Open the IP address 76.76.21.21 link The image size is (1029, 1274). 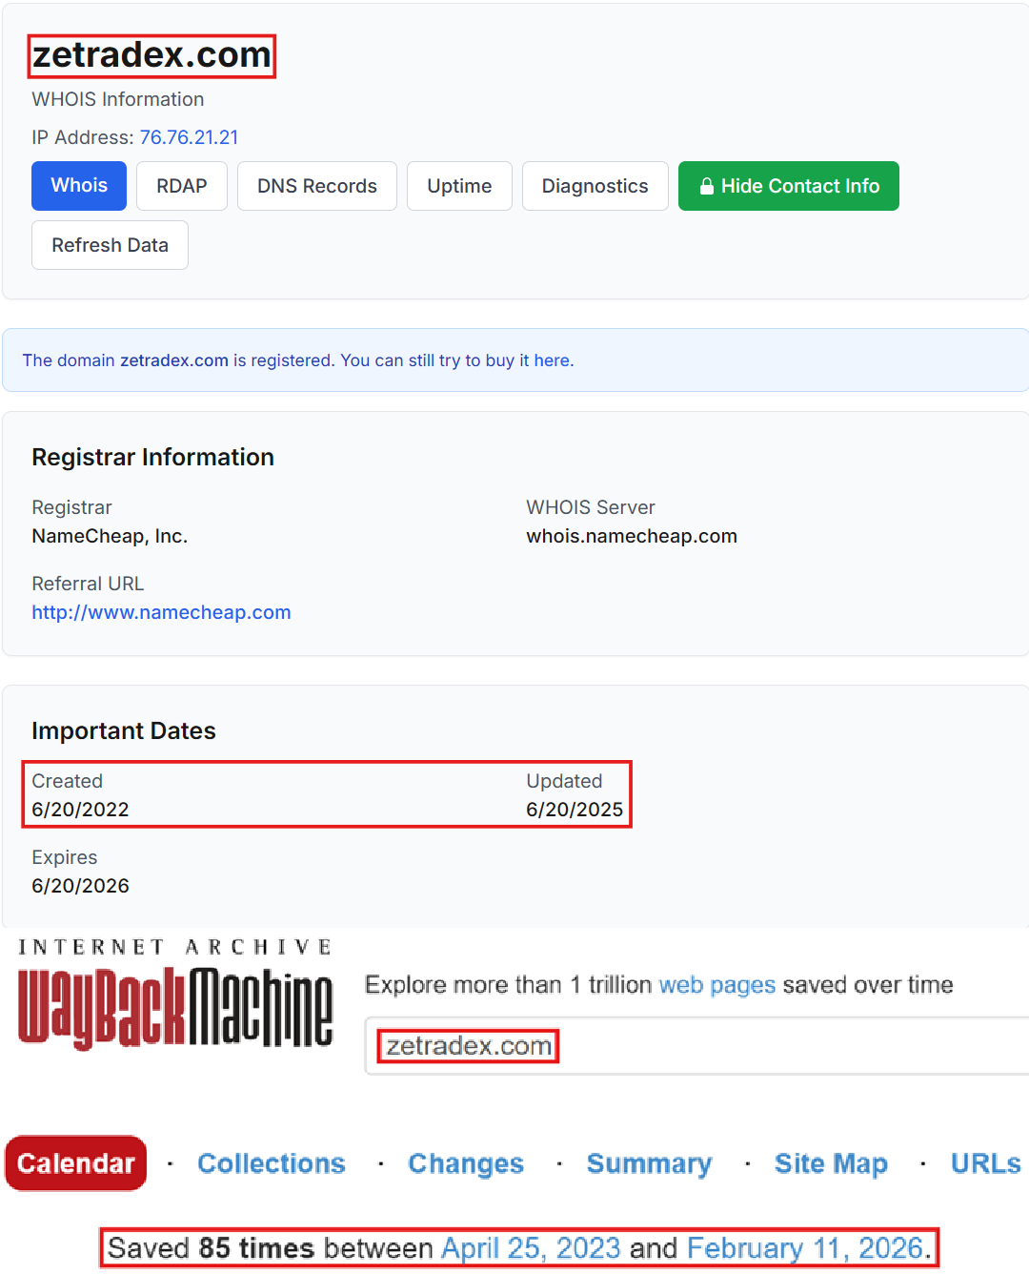click(189, 137)
